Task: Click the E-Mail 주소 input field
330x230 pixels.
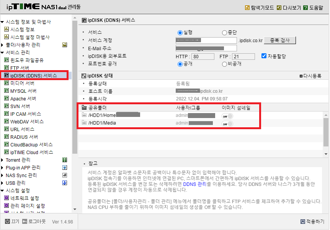Action: [x=206, y=48]
